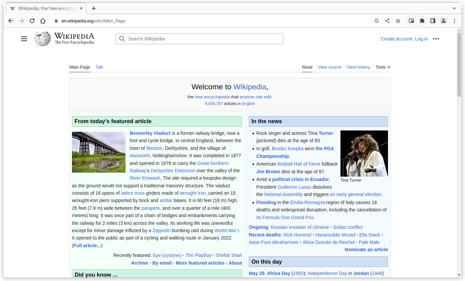Image resolution: width=465 pixels, height=281 pixels.
Task: Open the Guillermo Lasso link
Action: pyautogui.click(x=294, y=187)
